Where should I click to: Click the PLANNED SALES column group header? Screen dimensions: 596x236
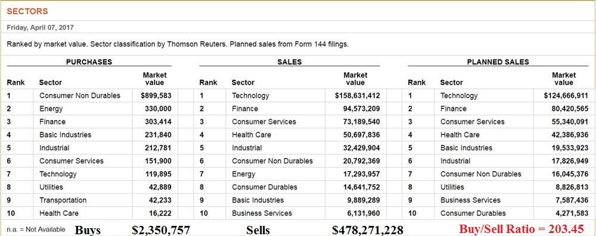coord(498,62)
